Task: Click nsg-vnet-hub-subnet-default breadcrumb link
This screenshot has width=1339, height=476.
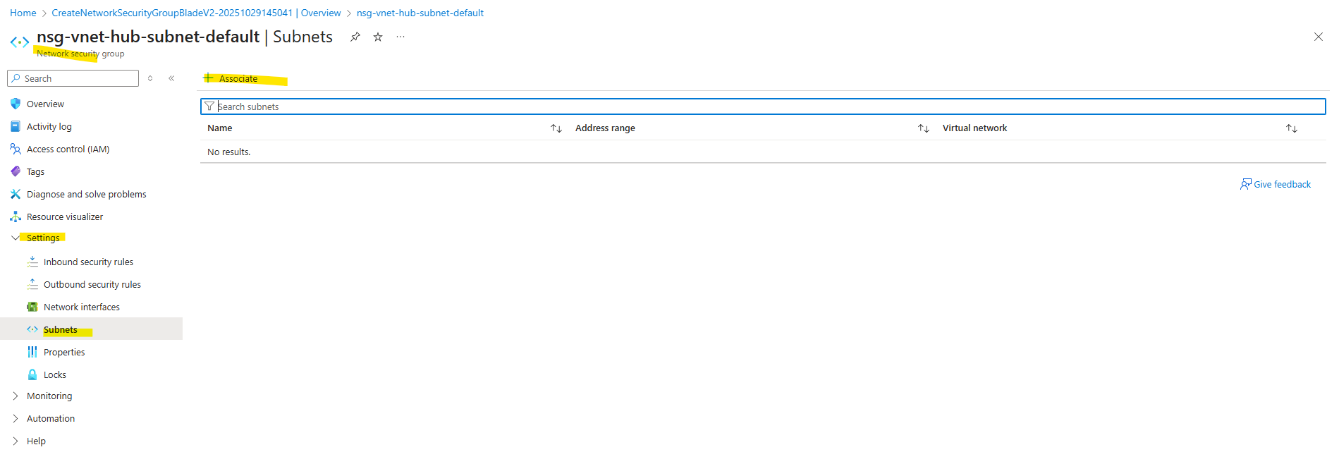Action: click(420, 13)
